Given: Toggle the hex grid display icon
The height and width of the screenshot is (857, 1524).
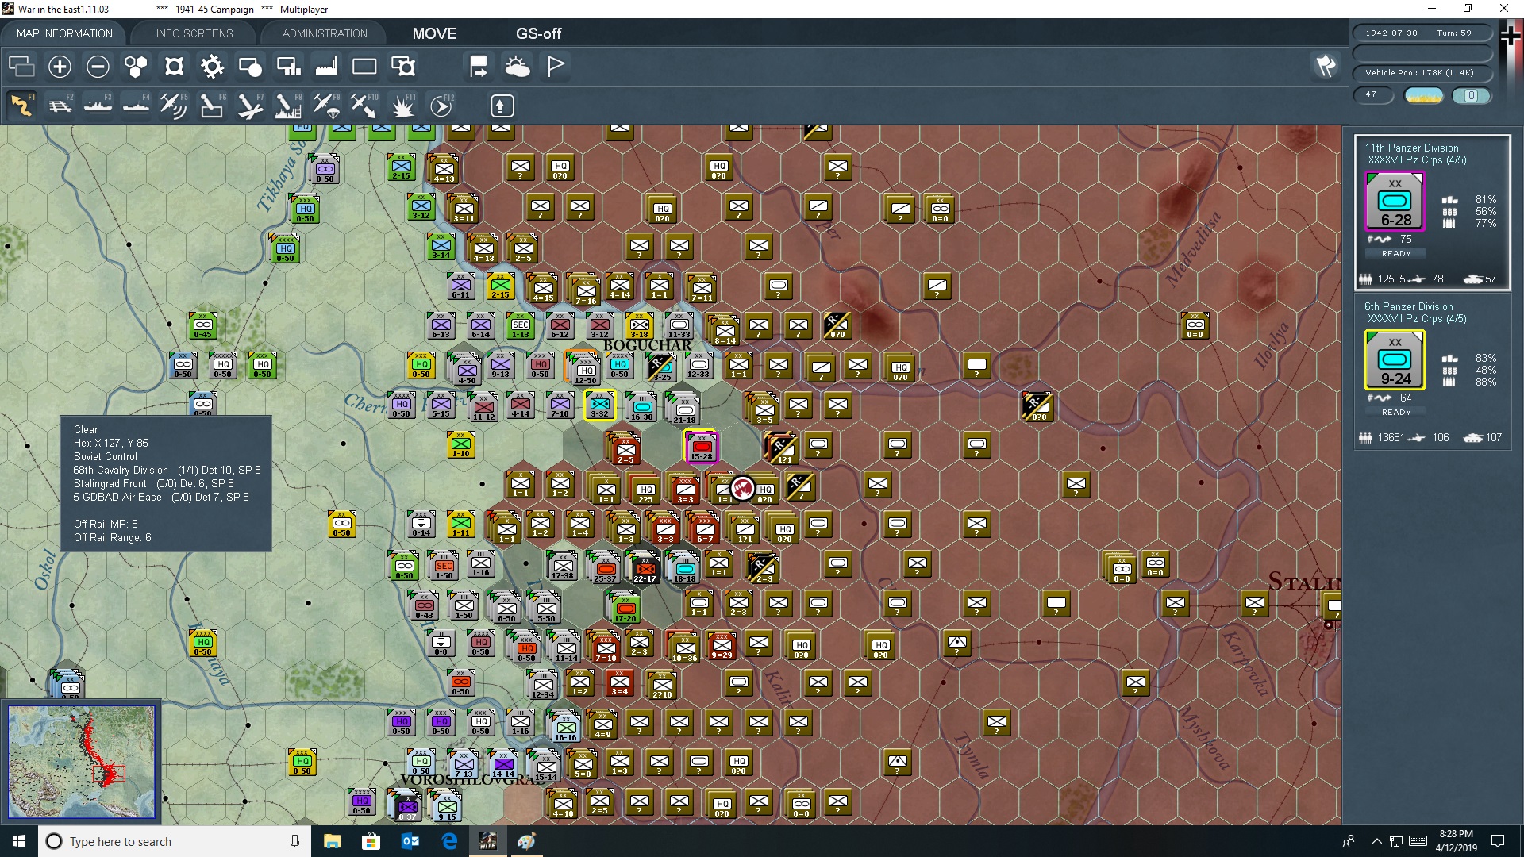Looking at the screenshot, I should click(x=136, y=67).
